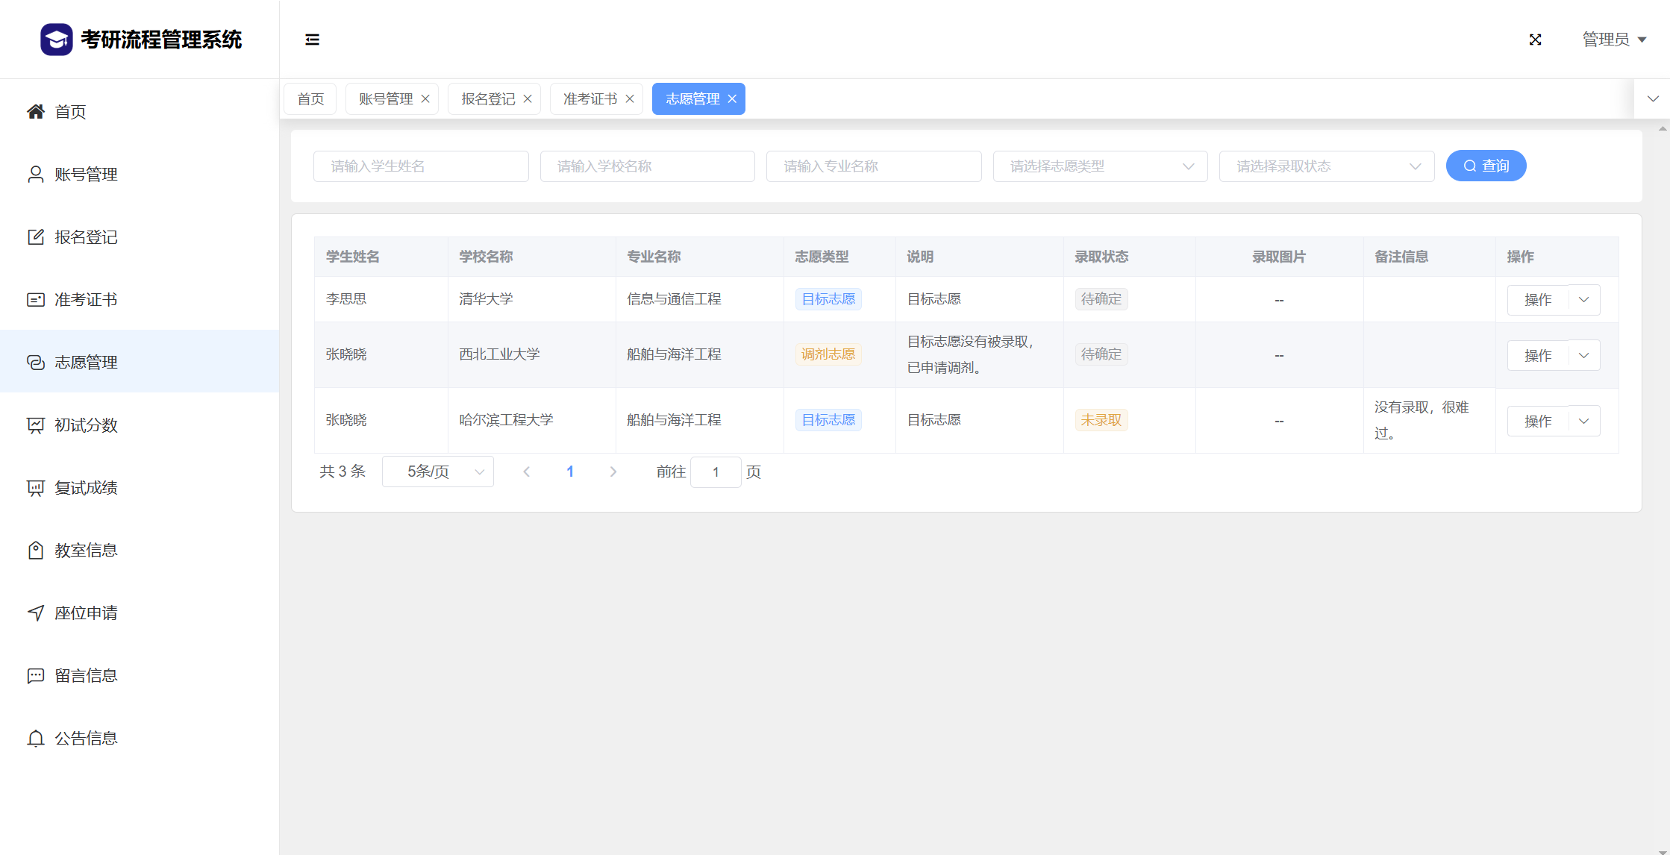Open 初试分数 in the sidebar menu
This screenshot has width=1670, height=855.
[86, 425]
